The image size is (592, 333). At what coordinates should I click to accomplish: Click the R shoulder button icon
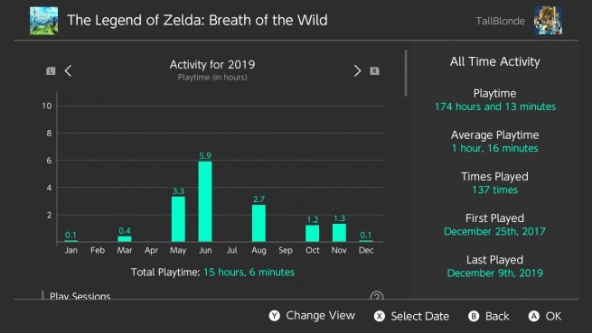click(374, 71)
